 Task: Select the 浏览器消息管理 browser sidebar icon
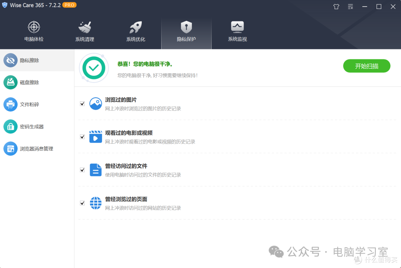click(10, 148)
